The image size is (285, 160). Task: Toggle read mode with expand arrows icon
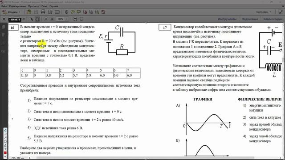(x=281, y=12)
